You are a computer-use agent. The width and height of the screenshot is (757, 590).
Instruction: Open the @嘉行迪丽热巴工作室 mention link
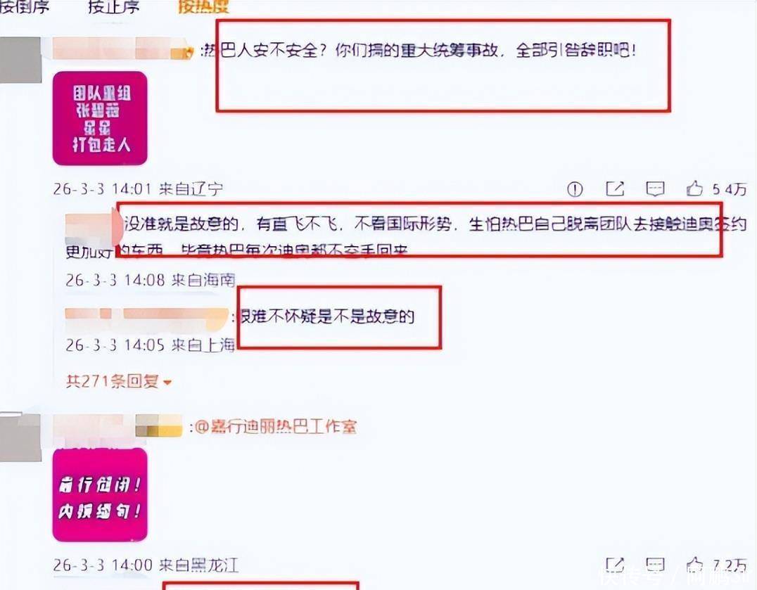[276, 427]
